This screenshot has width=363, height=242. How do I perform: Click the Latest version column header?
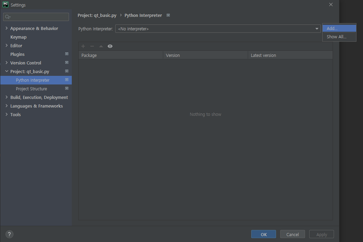(290, 55)
